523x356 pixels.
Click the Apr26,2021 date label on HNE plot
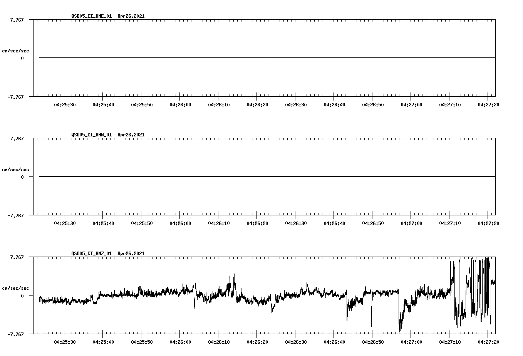[131, 16]
